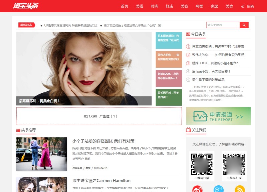Open the 看了明星街拍 ticker headline
The image size is (267, 192).
click(132, 25)
